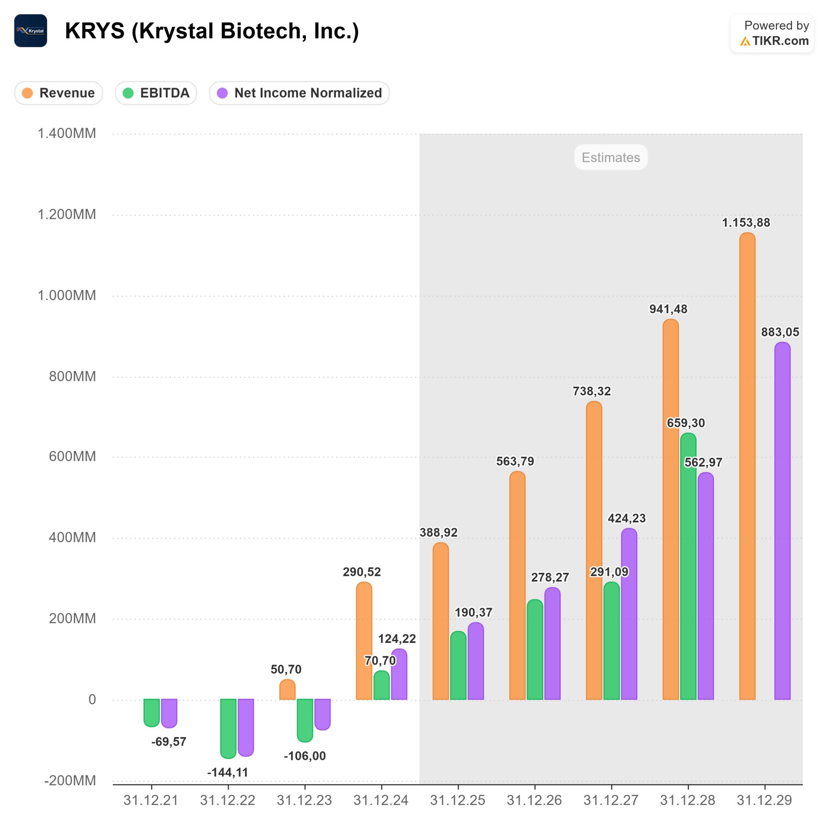The width and height of the screenshot is (828, 828).
Task: Click the purple Net Income legend dot
Action: point(222,93)
